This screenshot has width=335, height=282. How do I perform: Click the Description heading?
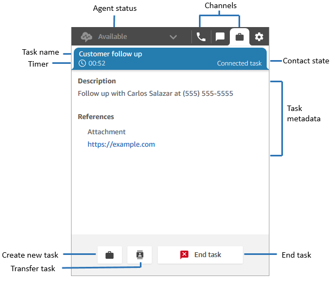(x=96, y=81)
